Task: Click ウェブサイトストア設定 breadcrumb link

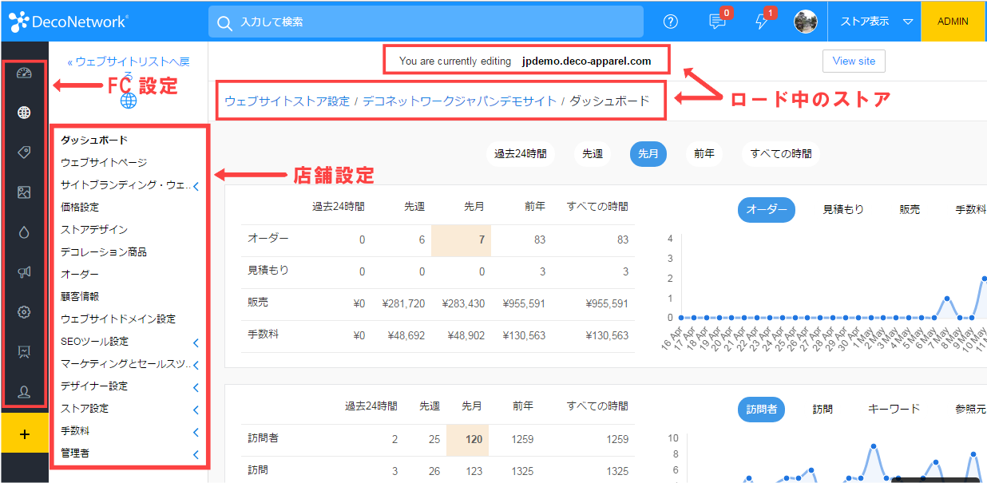Action: (287, 101)
